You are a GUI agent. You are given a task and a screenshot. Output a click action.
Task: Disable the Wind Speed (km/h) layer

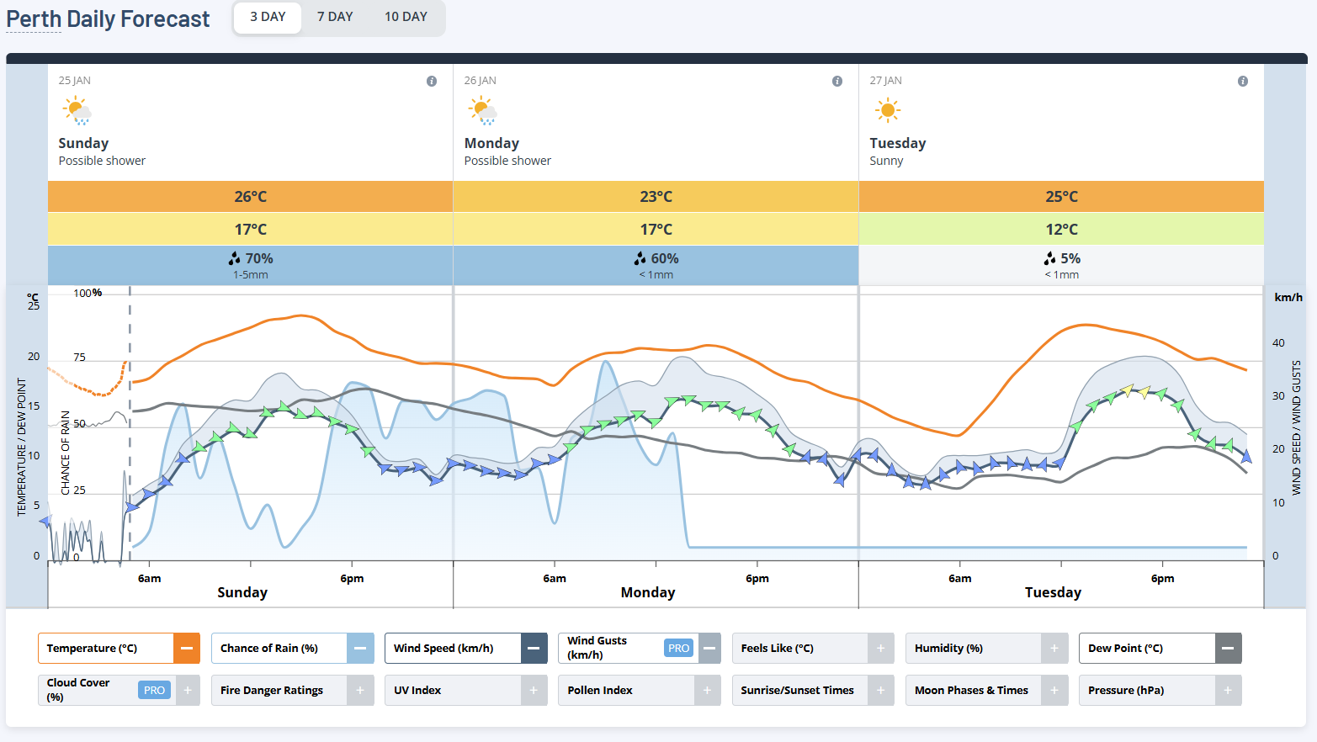pyautogui.click(x=534, y=648)
